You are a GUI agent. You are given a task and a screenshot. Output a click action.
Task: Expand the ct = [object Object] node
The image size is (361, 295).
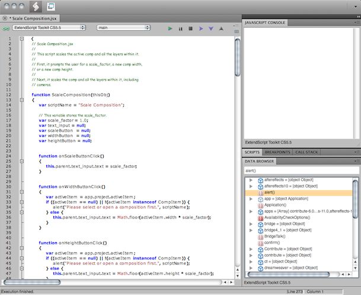tap(251, 262)
